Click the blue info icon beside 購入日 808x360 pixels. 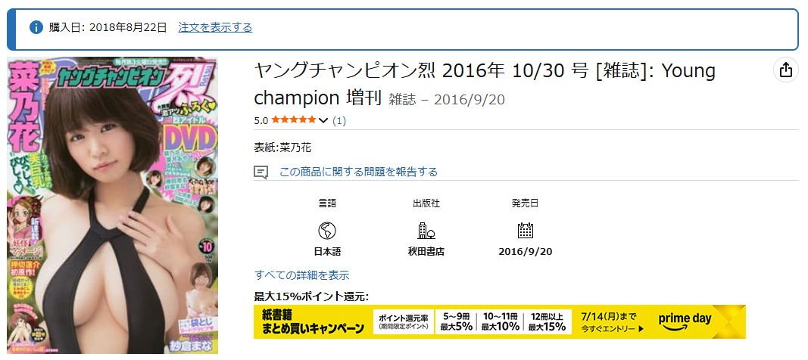pos(36,28)
